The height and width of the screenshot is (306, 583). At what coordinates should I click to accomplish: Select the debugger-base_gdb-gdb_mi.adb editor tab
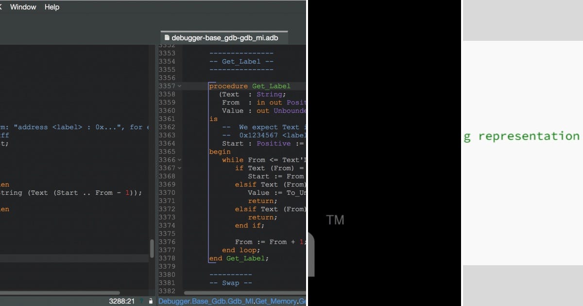click(224, 37)
